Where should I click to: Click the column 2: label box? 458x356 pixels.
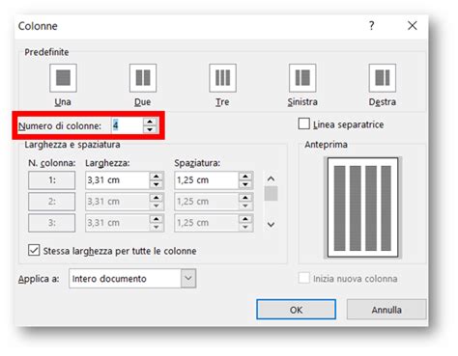[52, 202]
